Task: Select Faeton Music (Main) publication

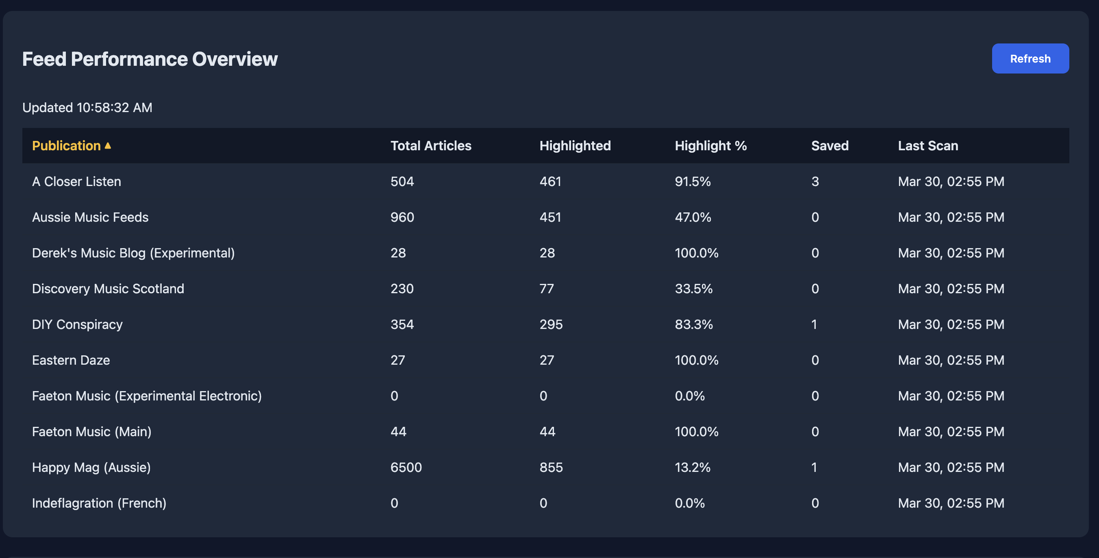Action: 92,432
